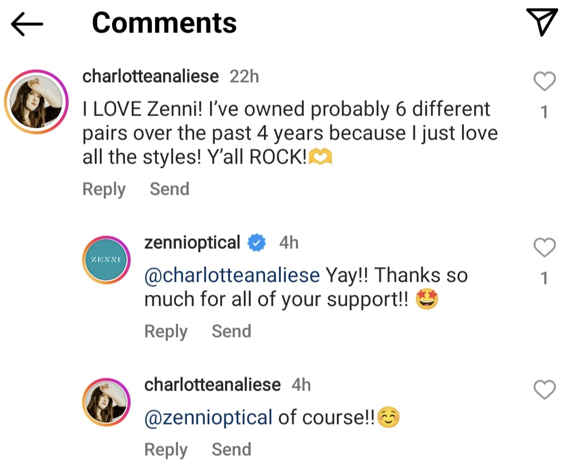581x473 pixels.
Task: Click the back arrow to exit Comments
Action: pyautogui.click(x=26, y=23)
